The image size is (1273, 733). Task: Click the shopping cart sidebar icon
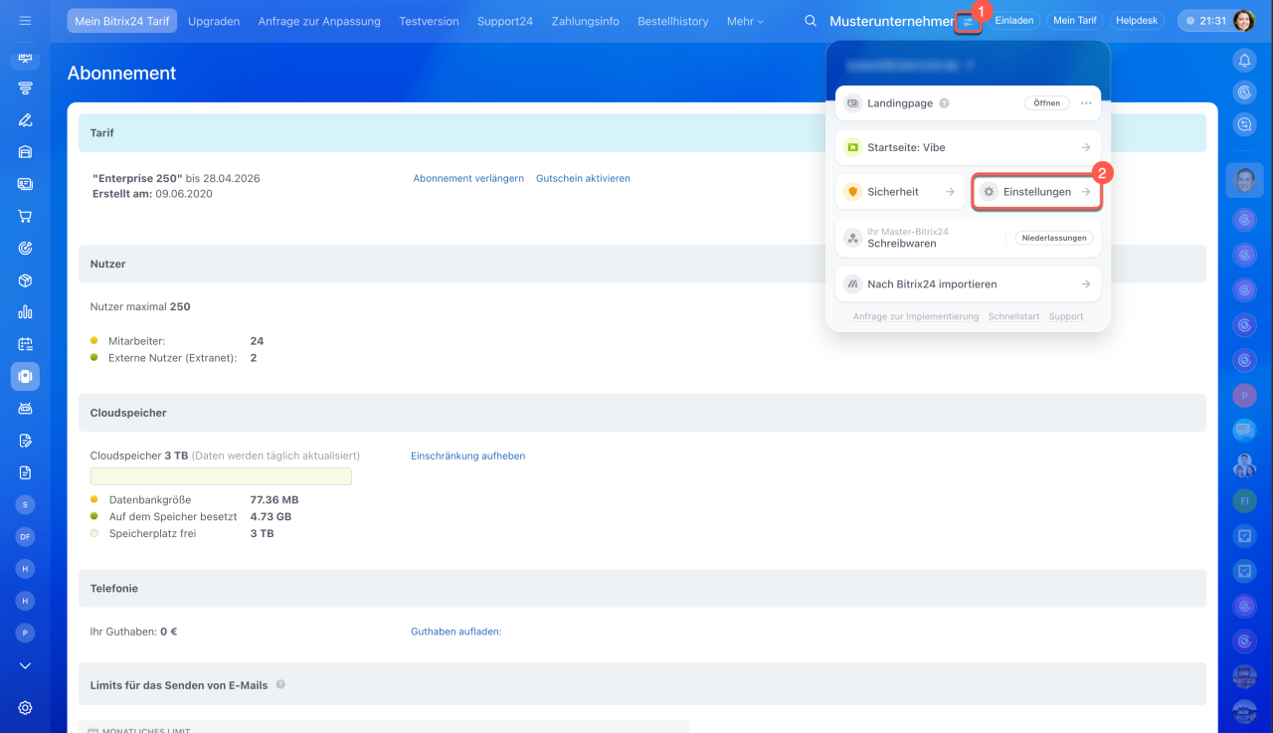tap(25, 216)
